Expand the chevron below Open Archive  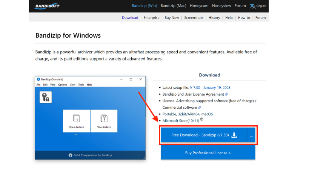76,135
